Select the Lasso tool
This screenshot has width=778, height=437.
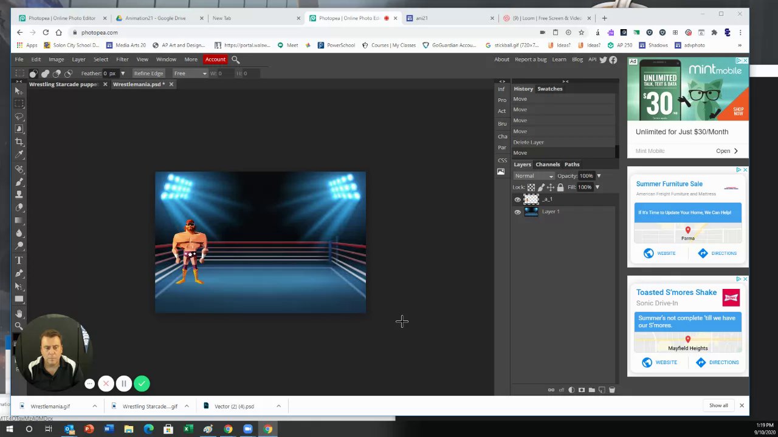(x=19, y=116)
